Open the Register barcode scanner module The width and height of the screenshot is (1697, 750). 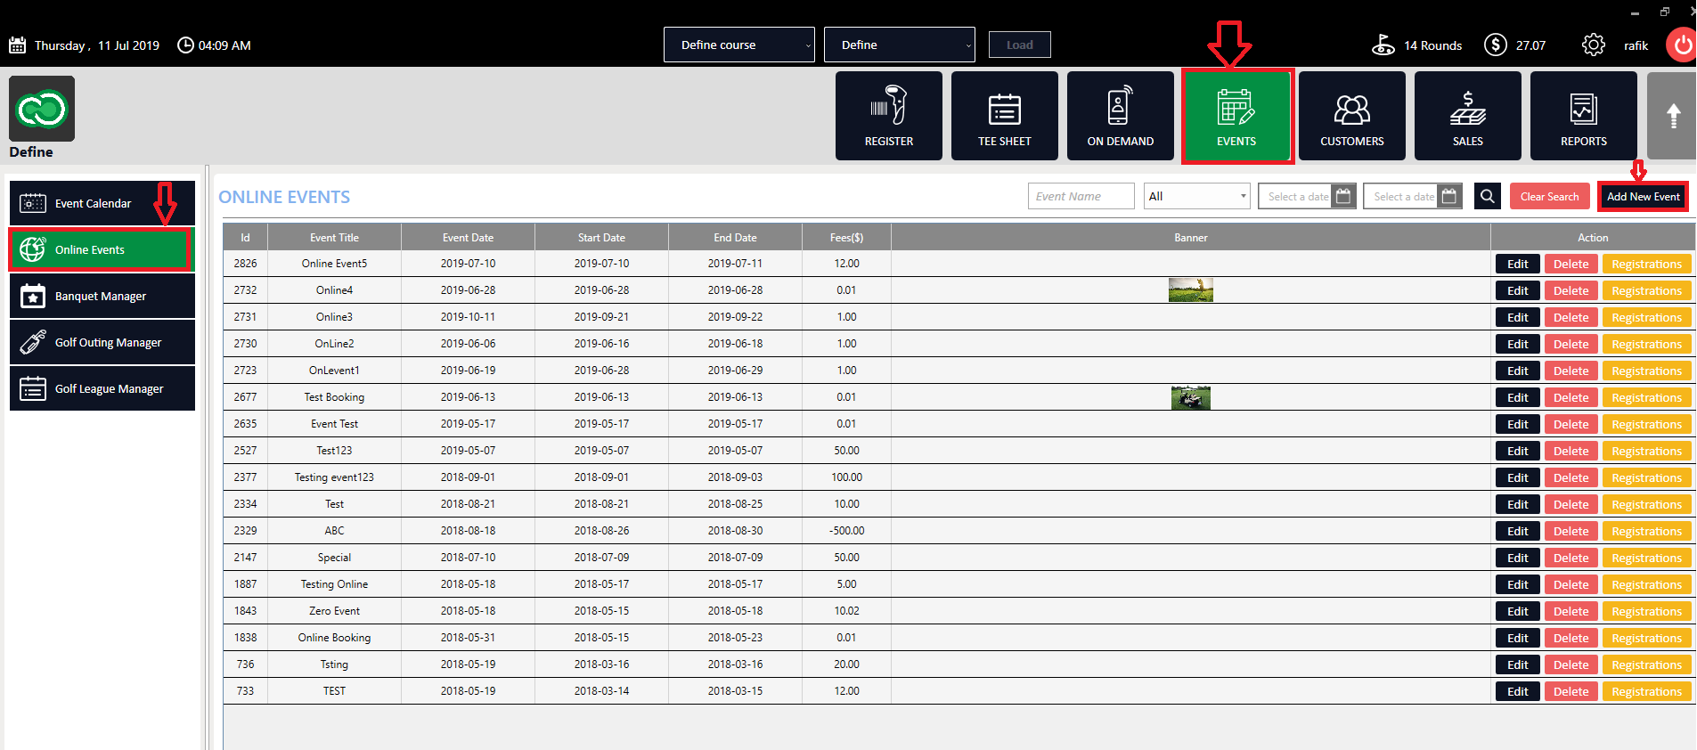point(888,116)
